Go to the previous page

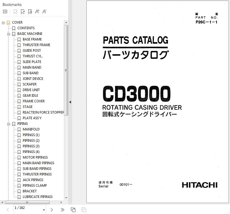[x=8, y=210]
